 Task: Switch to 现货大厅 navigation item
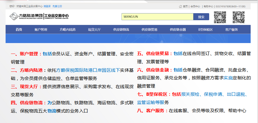tap(94, 30)
